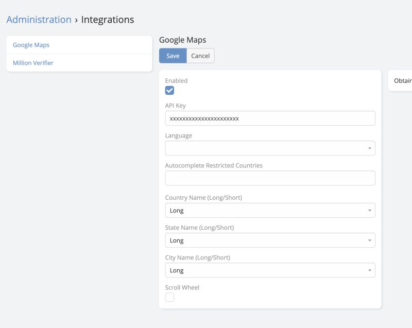Screen dimensions: 412x328
Task: Open the Language dropdown
Action: tap(270, 148)
